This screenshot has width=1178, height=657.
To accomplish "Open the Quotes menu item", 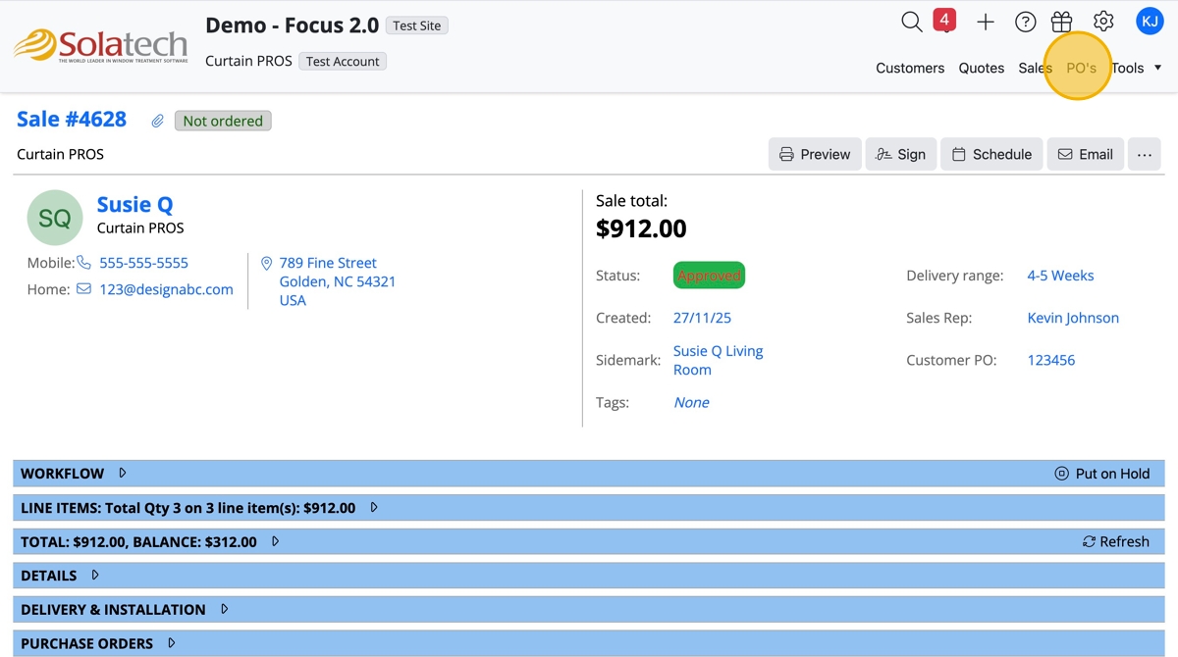I will 981,68.
